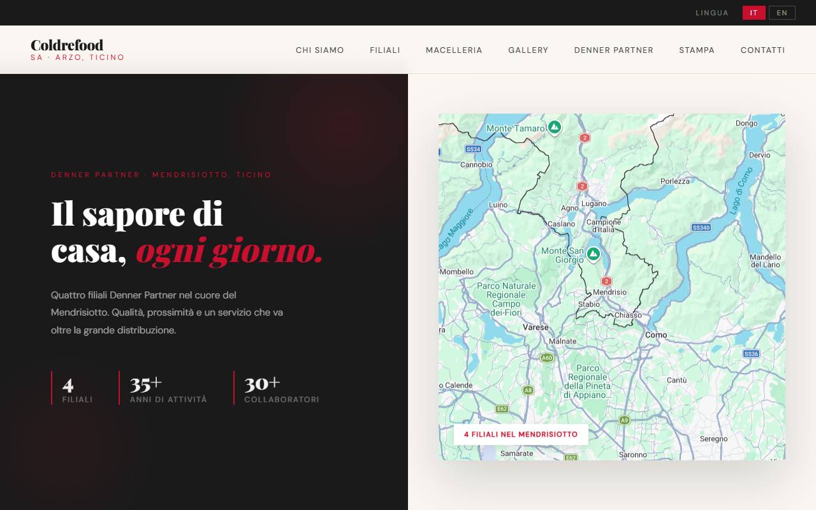Click the route 2 shield above Lugano
Screen dimensions: 816x510
point(582,186)
